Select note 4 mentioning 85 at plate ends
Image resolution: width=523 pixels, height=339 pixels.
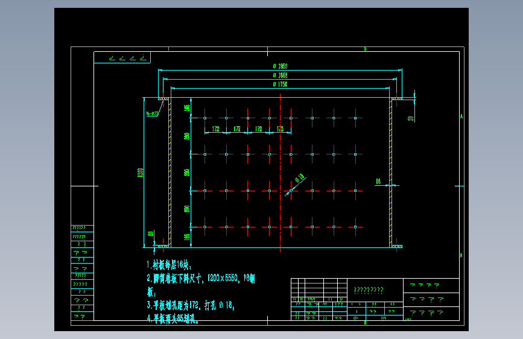click(x=173, y=318)
